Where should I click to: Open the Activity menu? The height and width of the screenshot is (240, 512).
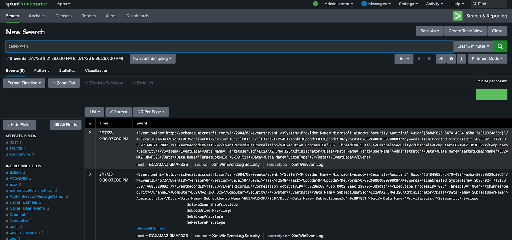tap(435, 4)
